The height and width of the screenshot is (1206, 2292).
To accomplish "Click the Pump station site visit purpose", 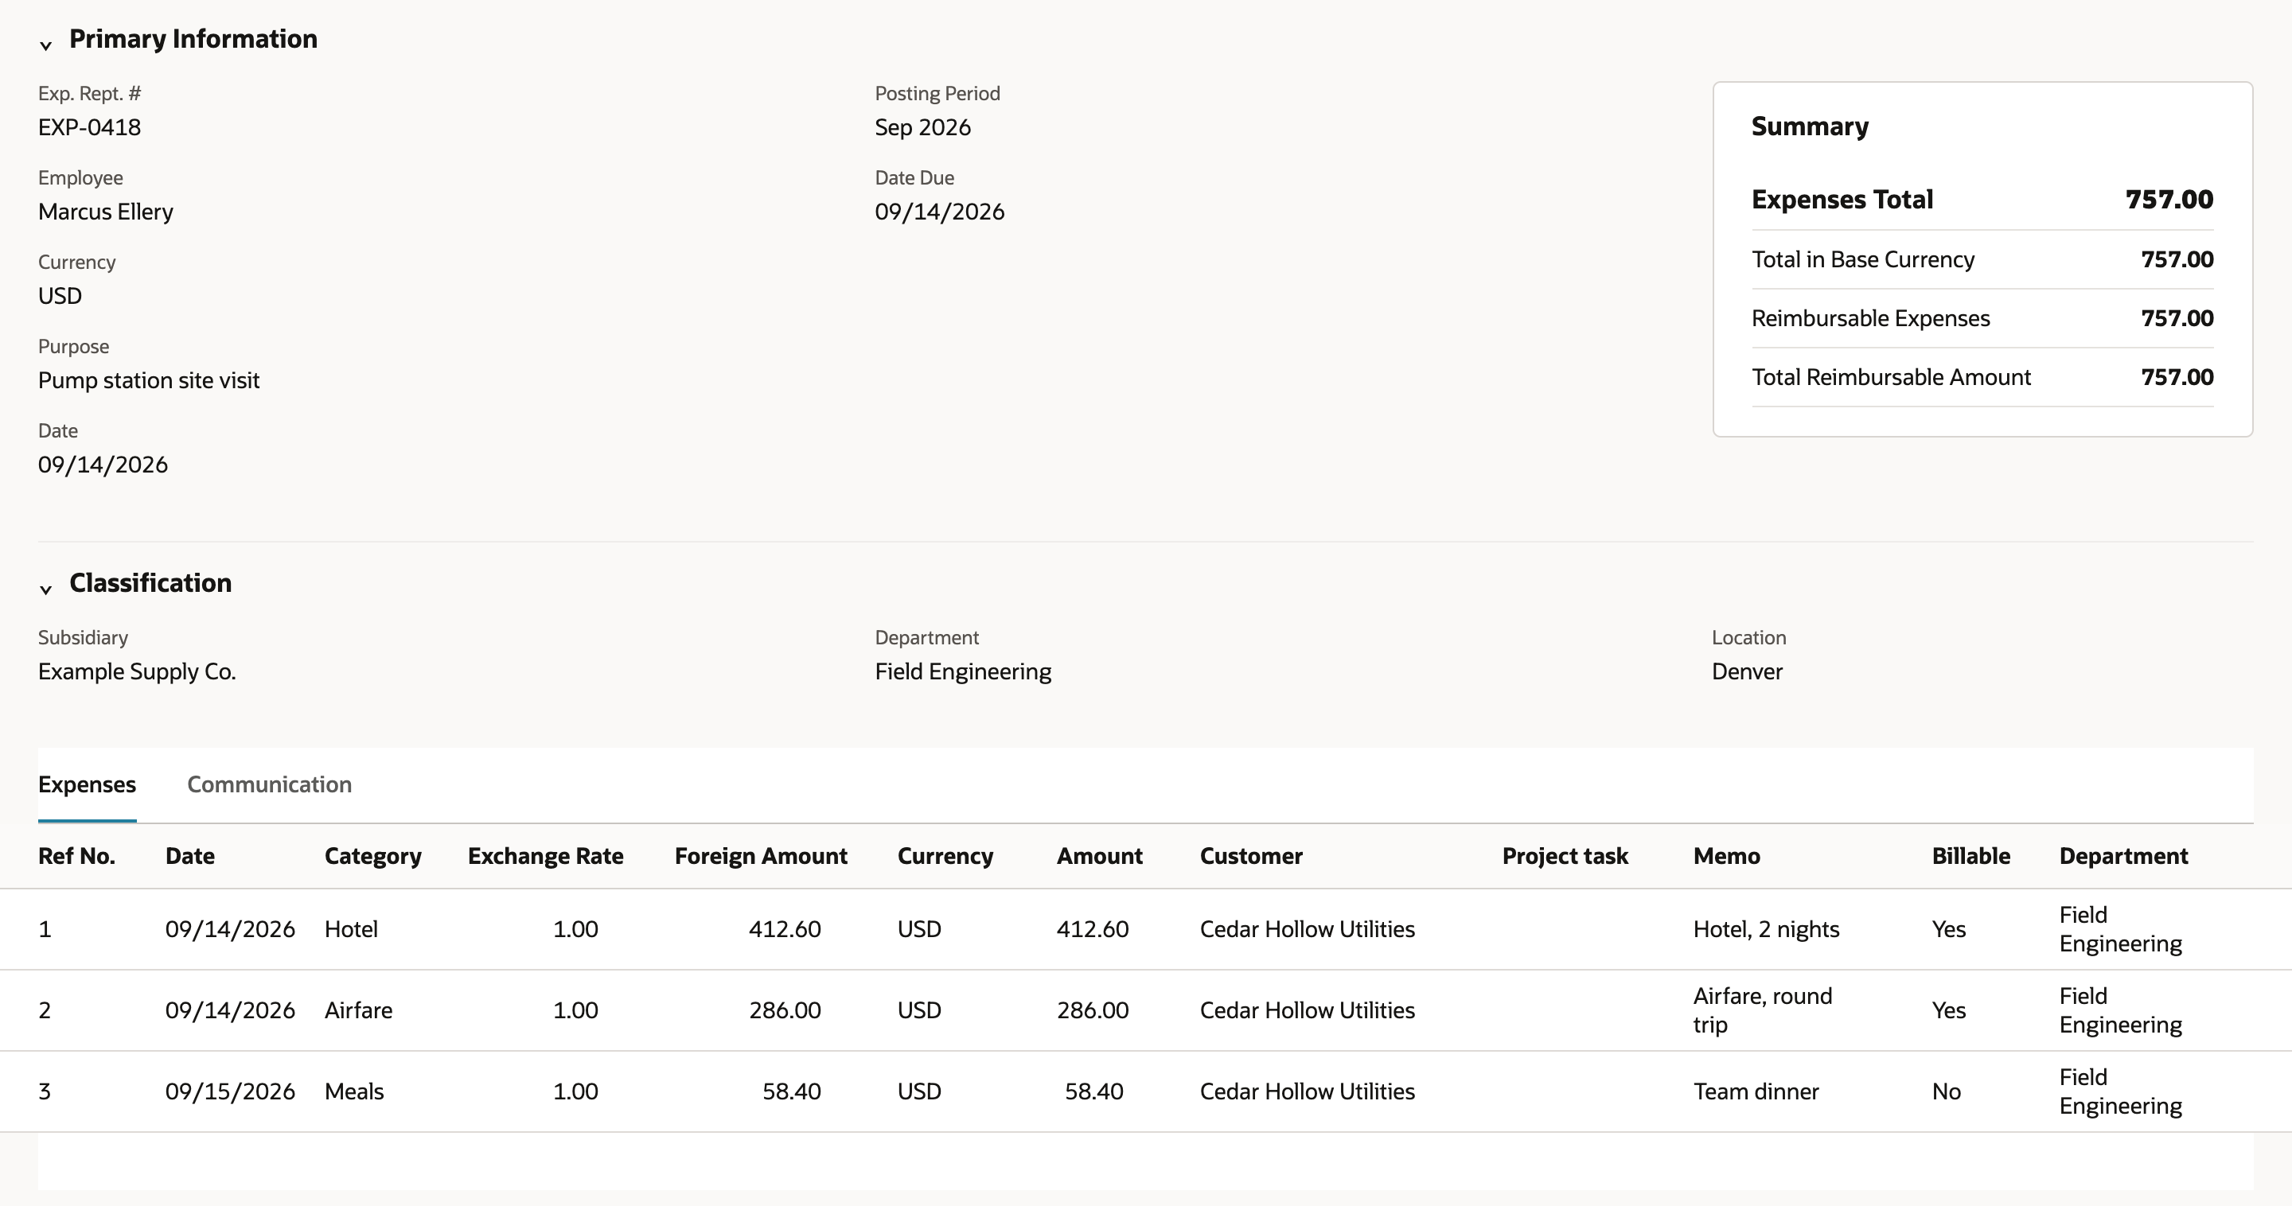I will 149,381.
